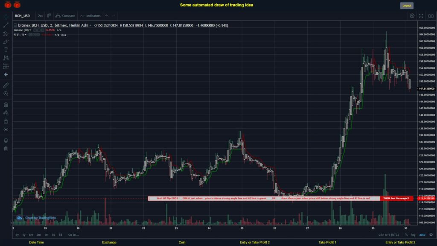The height and width of the screenshot is (246, 437).
Task: Open the Volume (20) indicator dropdown
Action: tap(30, 30)
